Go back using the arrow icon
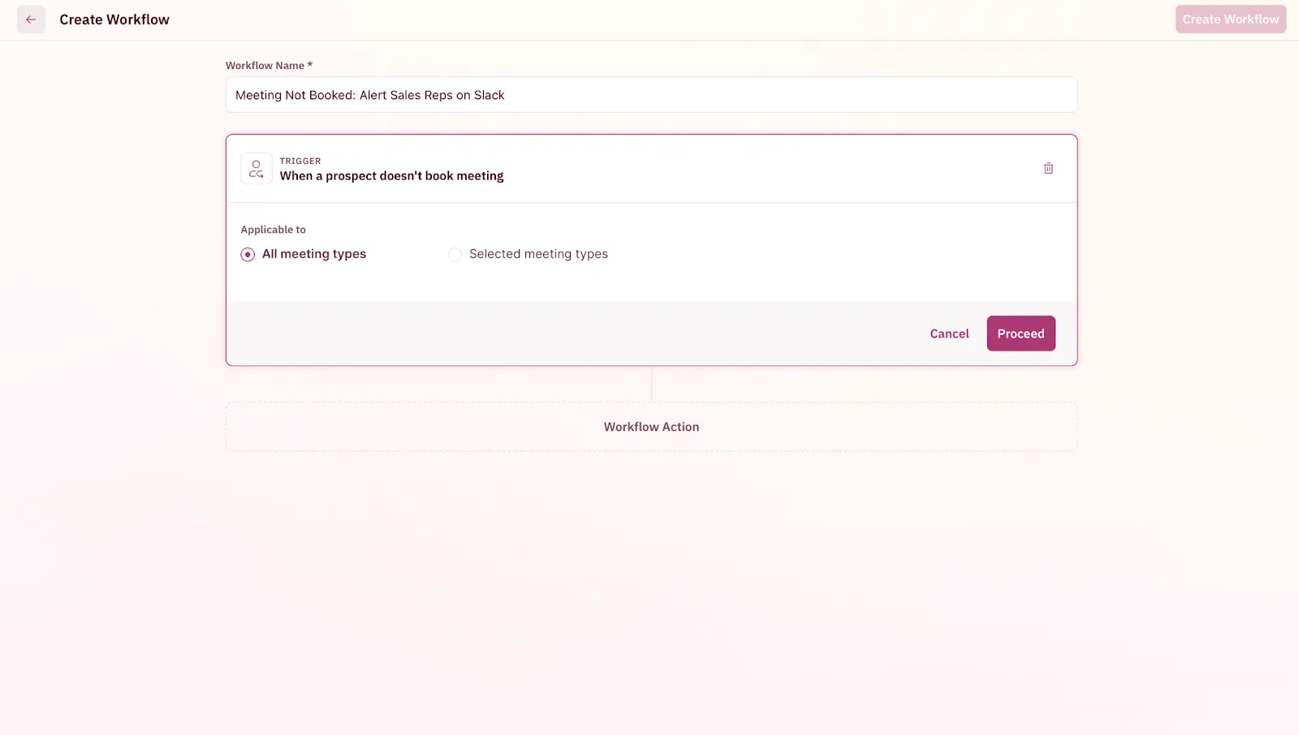This screenshot has width=1299, height=735. [x=31, y=19]
